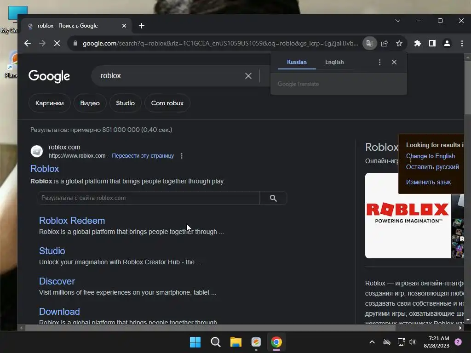The image size is (471, 353).
Task: Open Перевести эту страницу link
Action: click(143, 155)
